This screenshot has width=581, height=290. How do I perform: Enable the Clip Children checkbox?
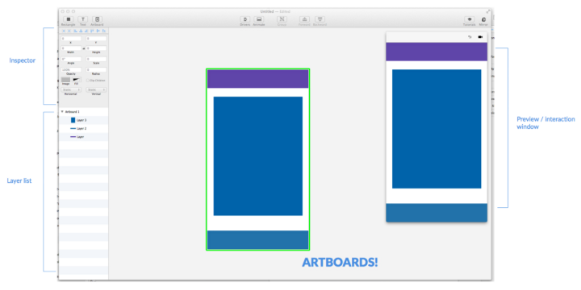87,80
